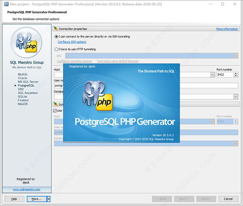Open the More information link
The image size is (243, 206).
pyautogui.click(x=227, y=29)
